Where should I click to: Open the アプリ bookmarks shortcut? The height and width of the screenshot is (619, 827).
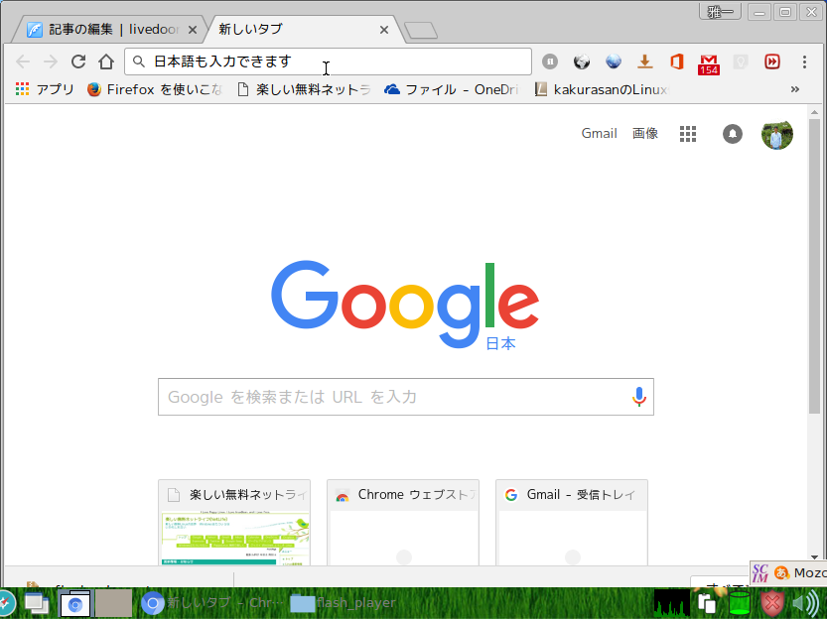(45, 89)
